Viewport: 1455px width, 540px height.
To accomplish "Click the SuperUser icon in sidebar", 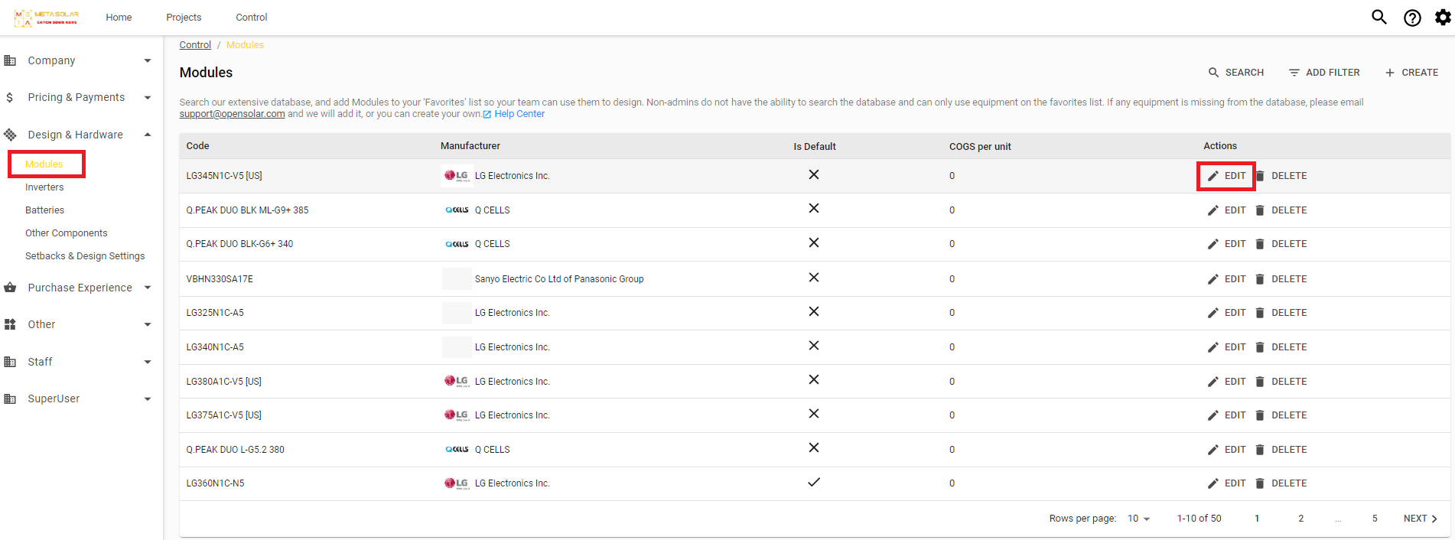I will tap(10, 398).
